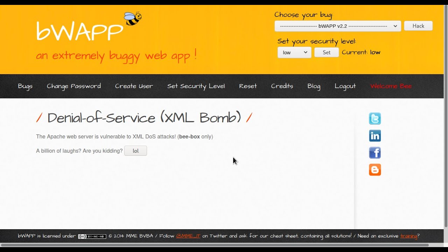Click Reset in the navigation bar
Screen dimensions: 448x252
248,86
